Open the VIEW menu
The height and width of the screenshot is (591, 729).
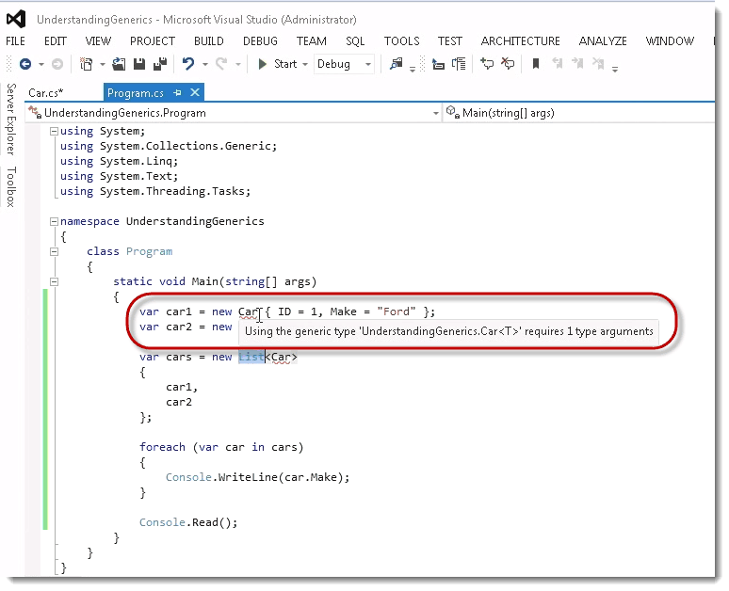[x=98, y=41]
